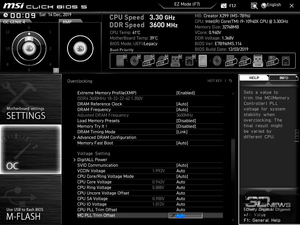This screenshot has height=225, width=300.
Task: Switch to EZ Mode (F7)
Action: tap(187, 4)
